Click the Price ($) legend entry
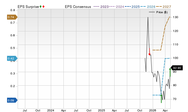The width and height of the screenshot is (188, 112). 158,12
